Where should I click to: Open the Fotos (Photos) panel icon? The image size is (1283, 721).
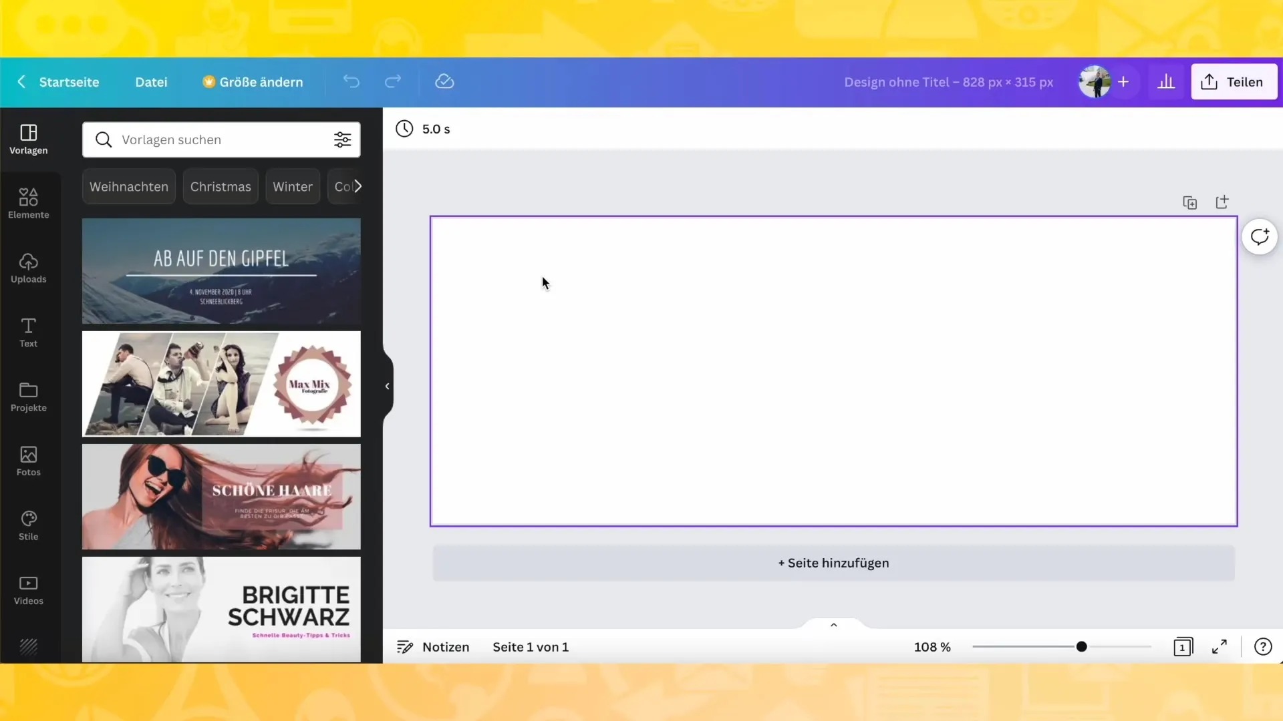click(x=28, y=459)
